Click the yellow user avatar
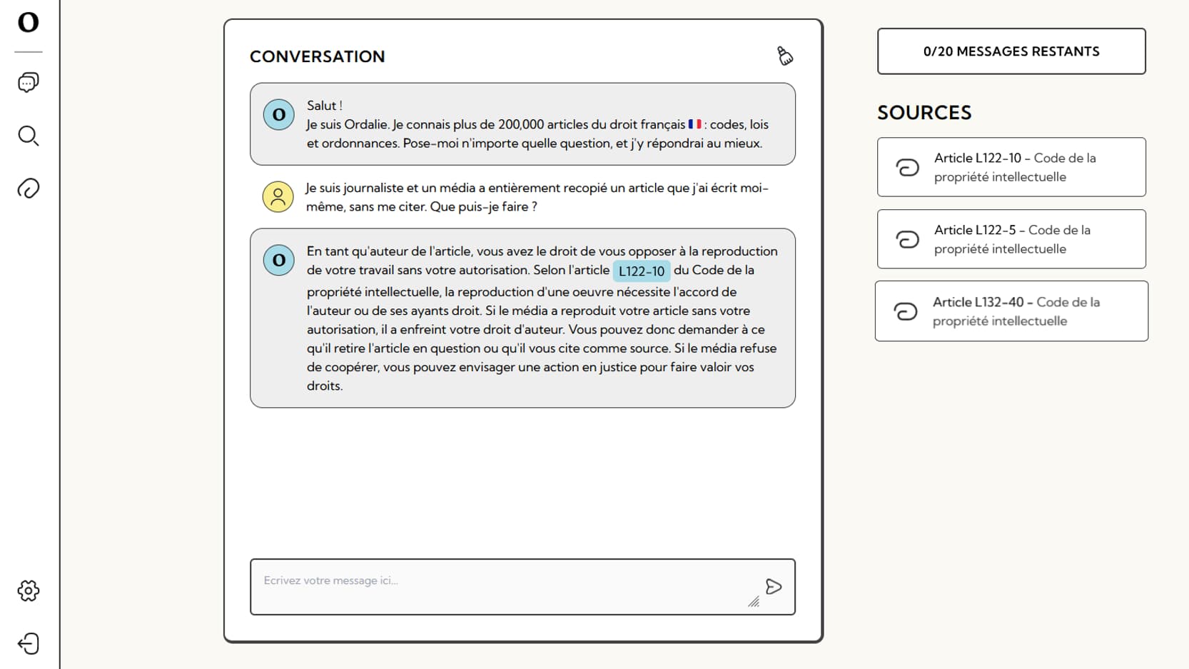The height and width of the screenshot is (669, 1189). (278, 197)
